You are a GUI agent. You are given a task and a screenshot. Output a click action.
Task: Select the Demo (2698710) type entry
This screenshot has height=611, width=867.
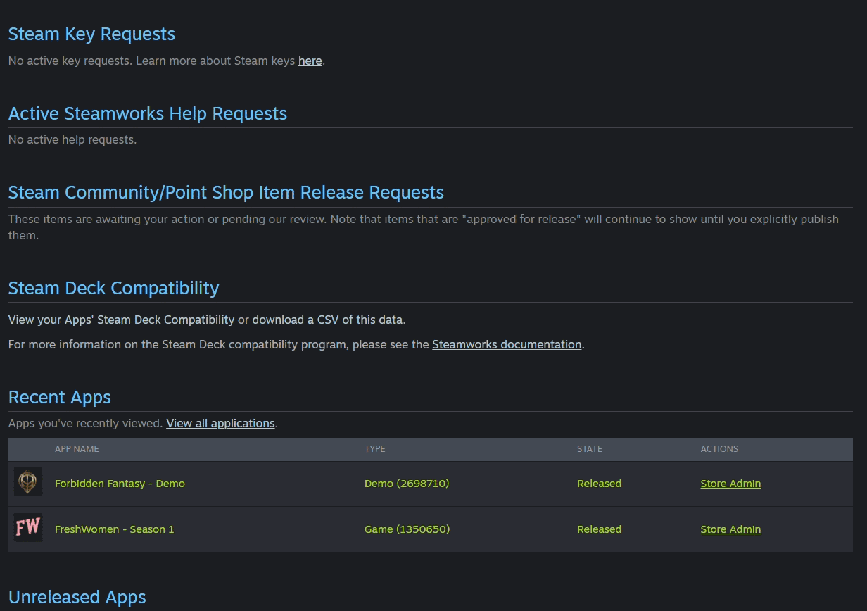tap(407, 484)
